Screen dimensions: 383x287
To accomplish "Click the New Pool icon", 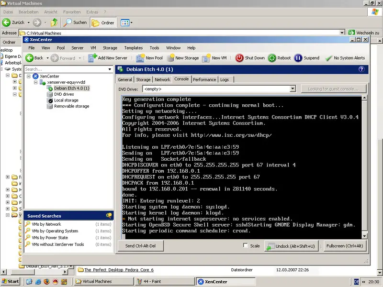I will coord(140,58).
